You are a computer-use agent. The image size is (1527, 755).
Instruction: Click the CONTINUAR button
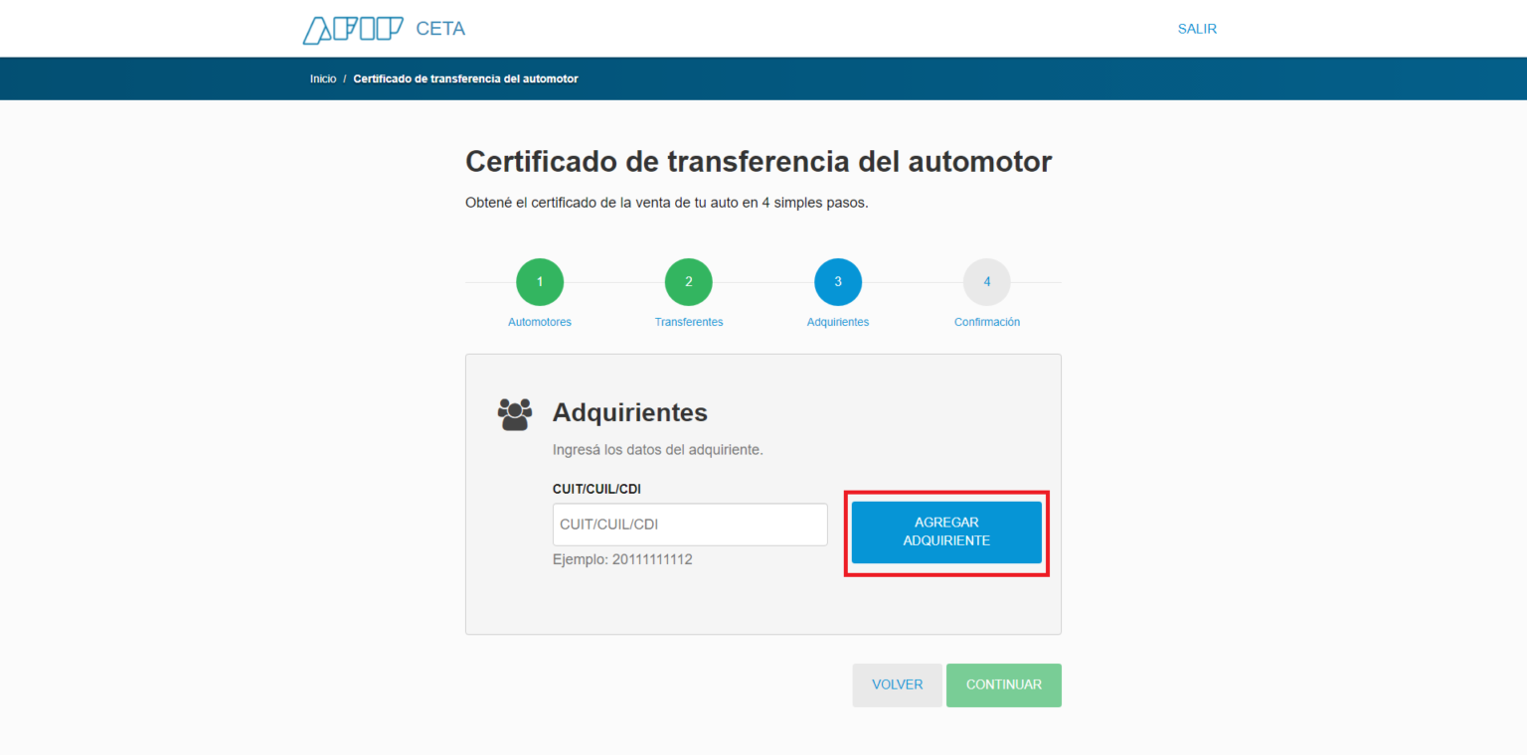[1004, 685]
